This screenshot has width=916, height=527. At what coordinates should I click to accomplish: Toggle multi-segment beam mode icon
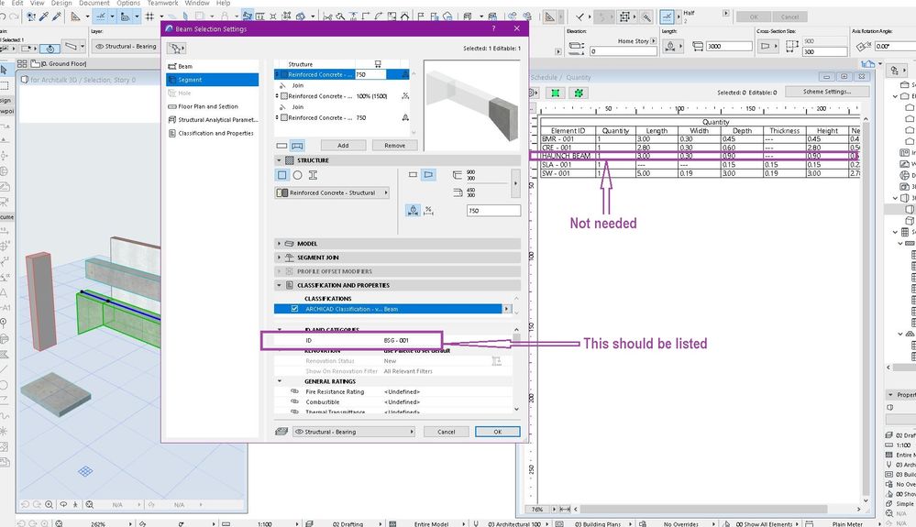[x=297, y=146]
